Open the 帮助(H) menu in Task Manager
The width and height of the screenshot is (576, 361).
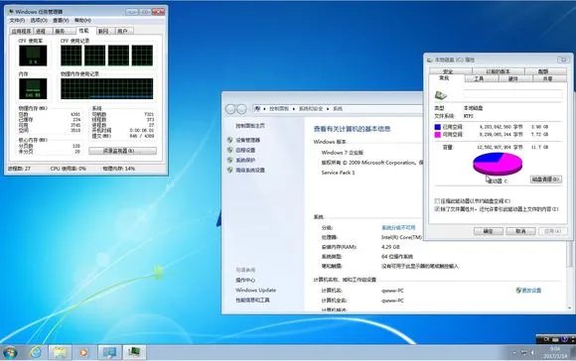click(x=82, y=20)
